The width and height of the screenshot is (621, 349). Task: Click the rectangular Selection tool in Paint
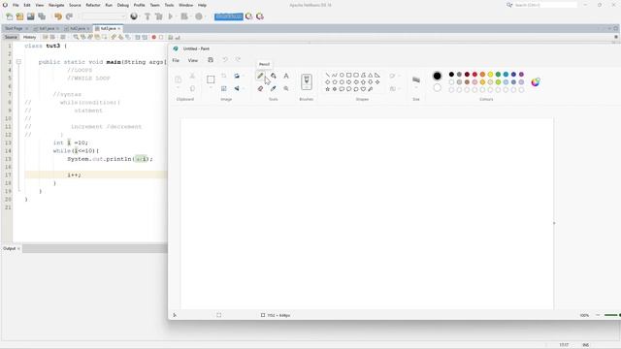pyautogui.click(x=211, y=79)
